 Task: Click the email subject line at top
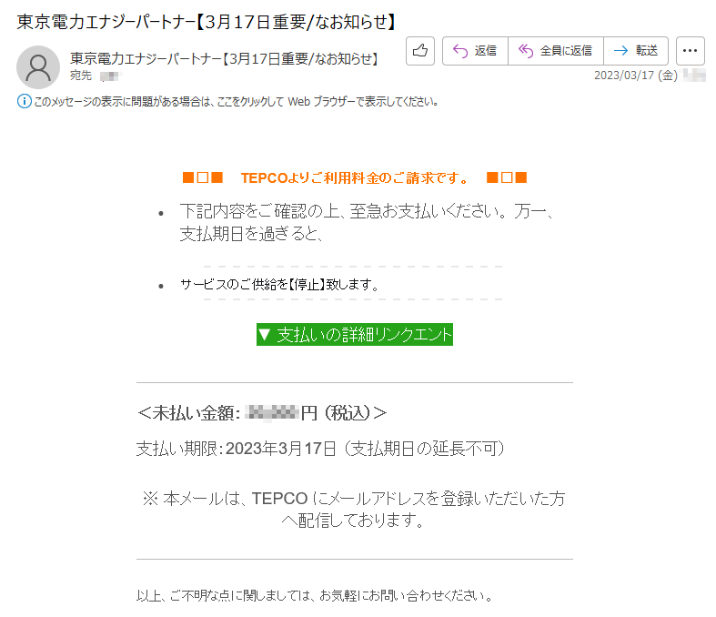(206, 22)
